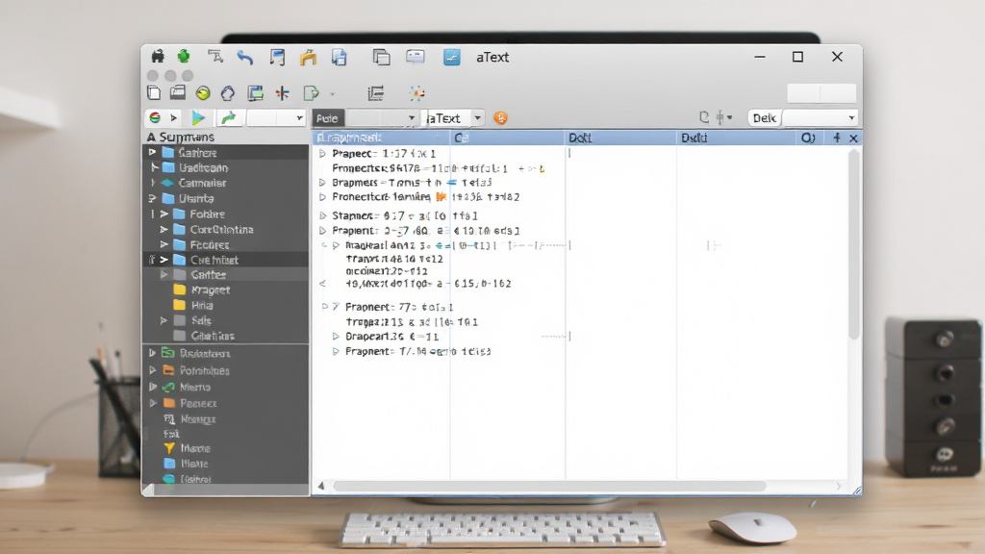Open the aText combo box dropdown arrow

(x=477, y=118)
